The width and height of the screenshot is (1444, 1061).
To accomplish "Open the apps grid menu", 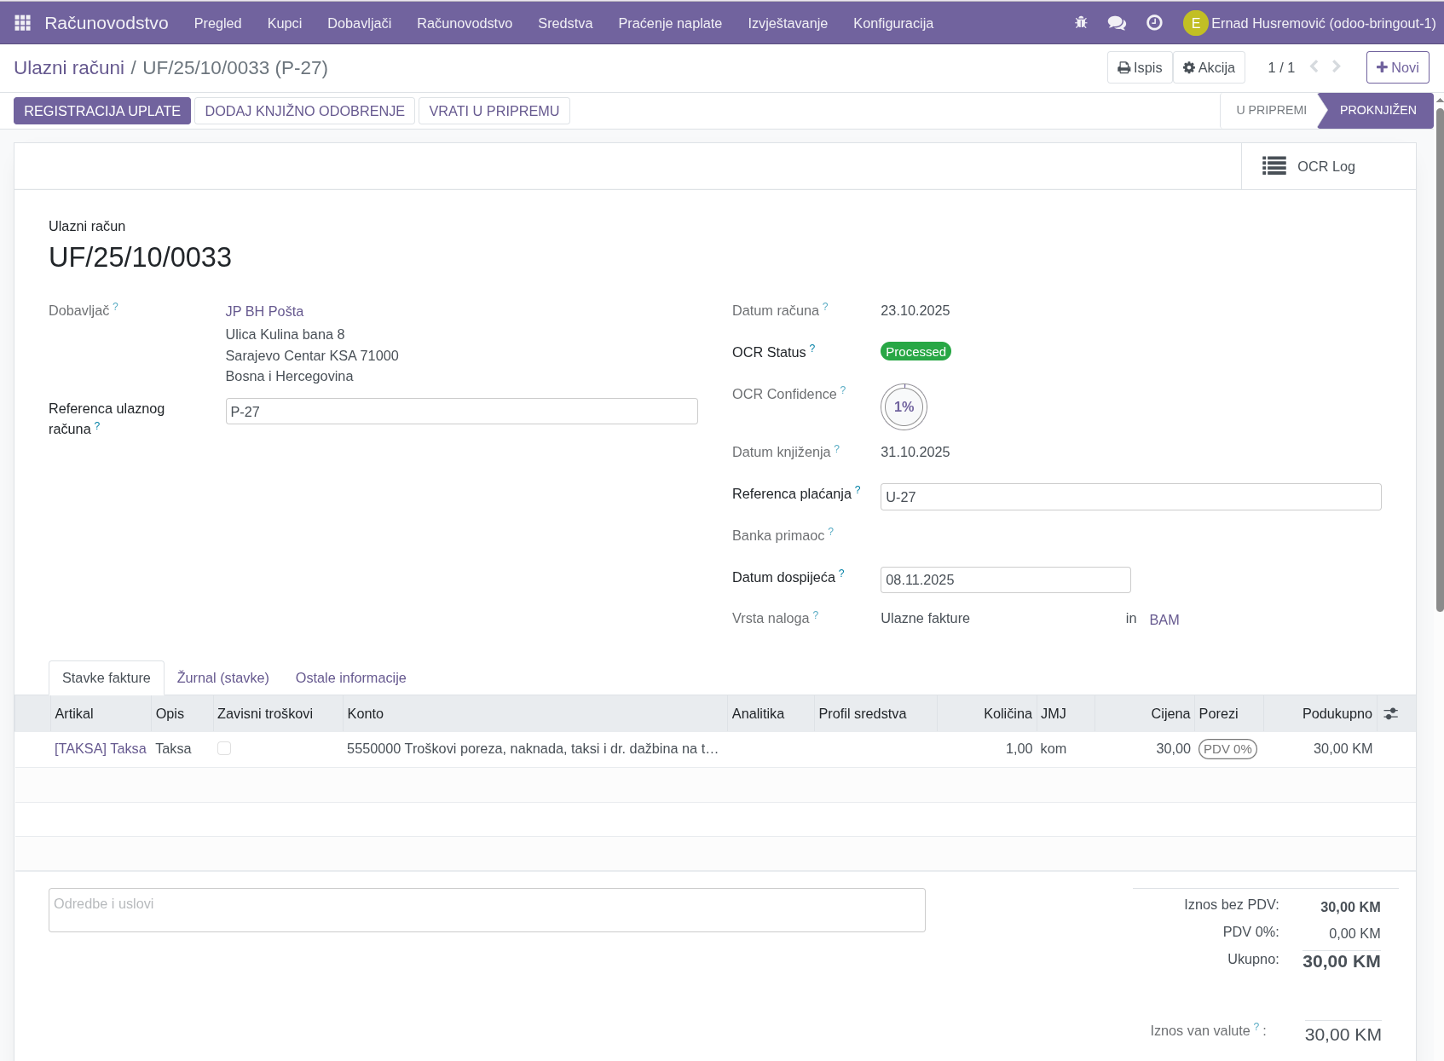I will pyautogui.click(x=22, y=23).
